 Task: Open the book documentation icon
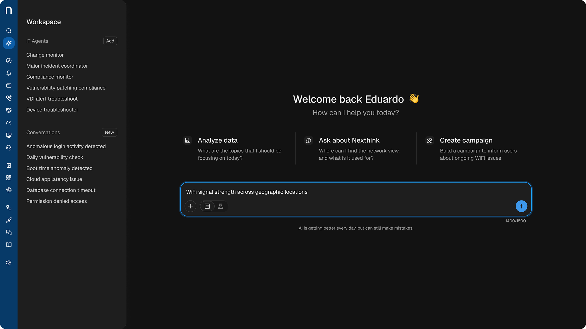click(x=9, y=245)
